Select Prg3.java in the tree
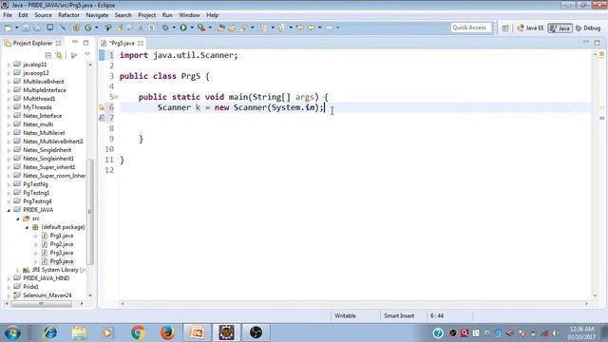608x342 pixels. [x=61, y=253]
